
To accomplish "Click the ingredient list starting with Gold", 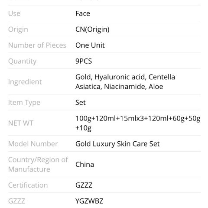I will click(125, 82).
